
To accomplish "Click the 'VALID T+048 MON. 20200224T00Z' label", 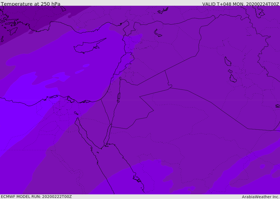I will tap(241, 4).
